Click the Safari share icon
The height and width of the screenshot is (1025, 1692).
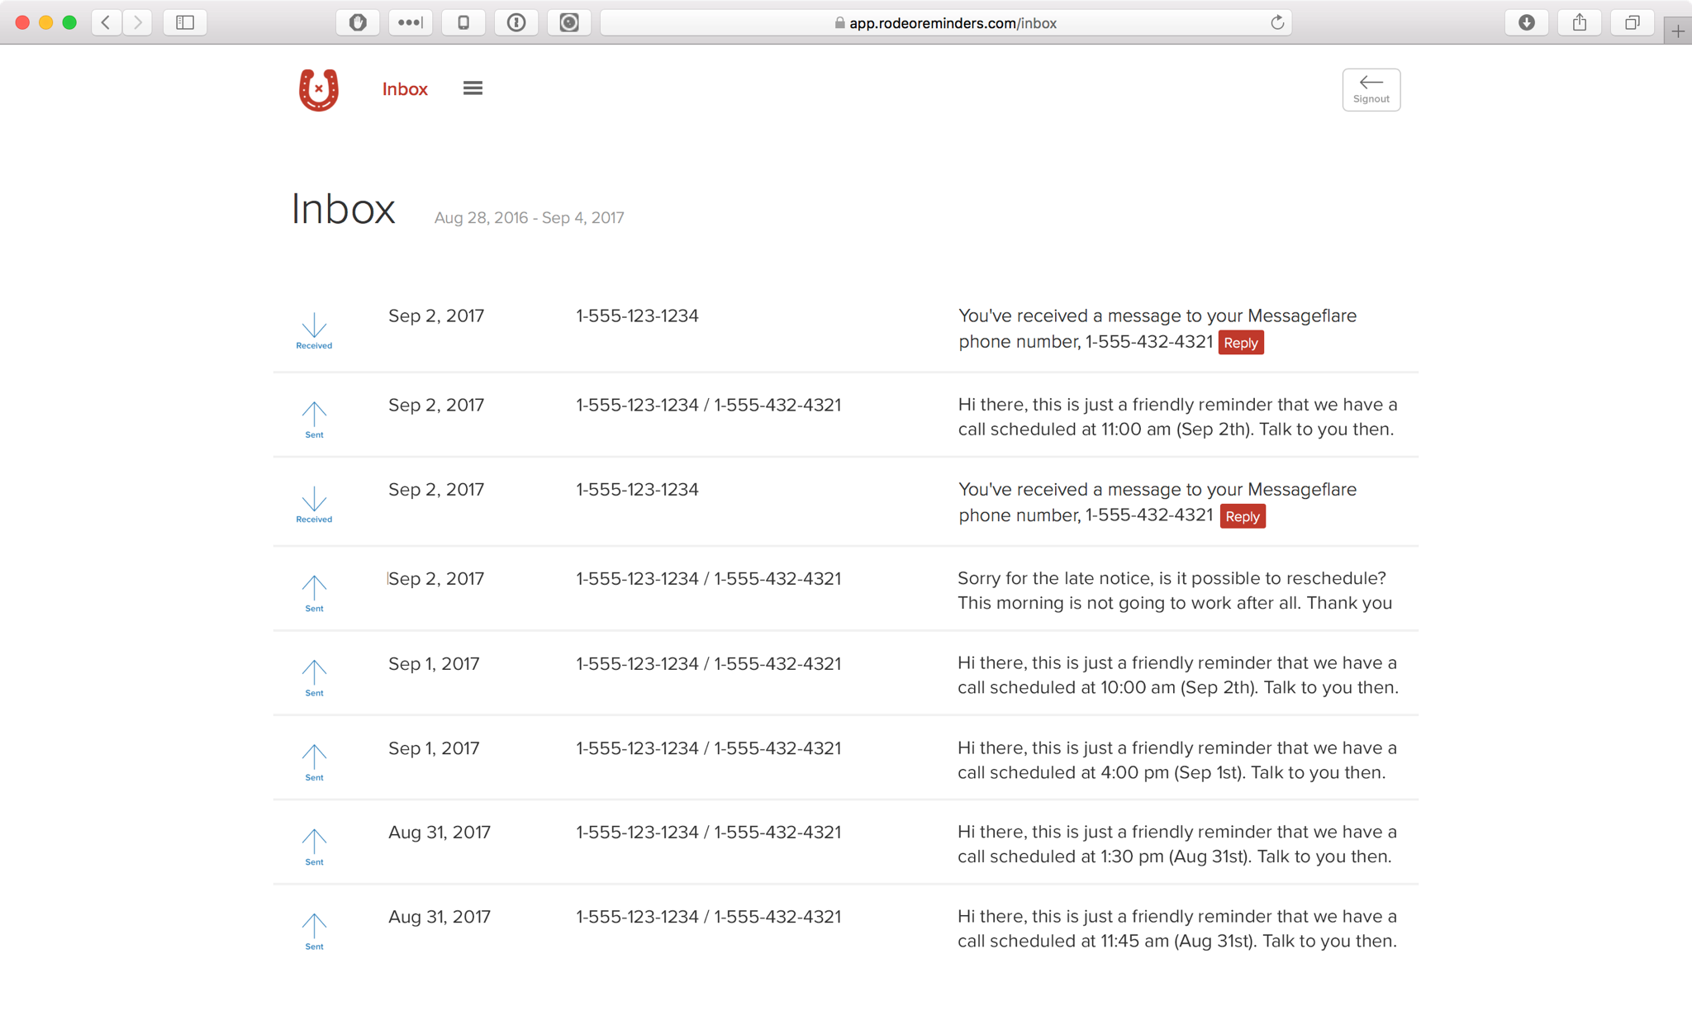(1579, 23)
